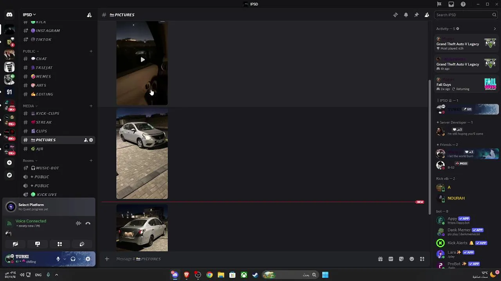Open Steam from the Windows taskbar
The height and width of the screenshot is (281, 501).
click(x=255, y=275)
